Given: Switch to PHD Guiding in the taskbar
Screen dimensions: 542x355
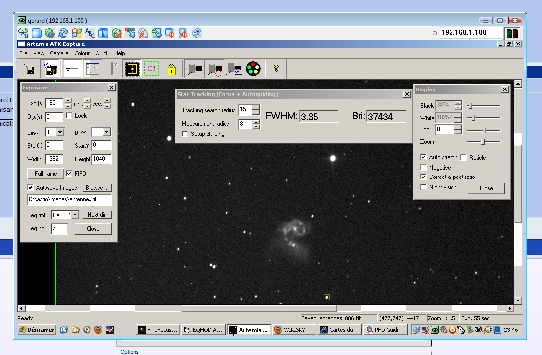Looking at the screenshot, I should [385, 330].
